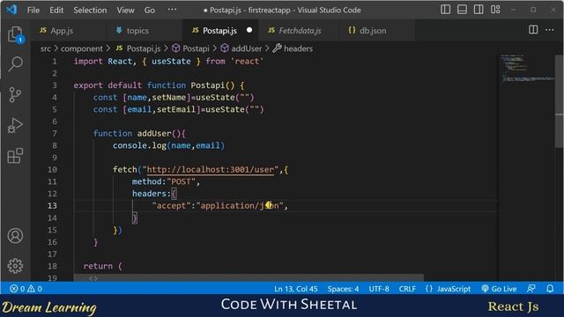Click the lightbulb code action on line 13
Viewport: 564px width, 317px height.
pyautogui.click(x=269, y=205)
